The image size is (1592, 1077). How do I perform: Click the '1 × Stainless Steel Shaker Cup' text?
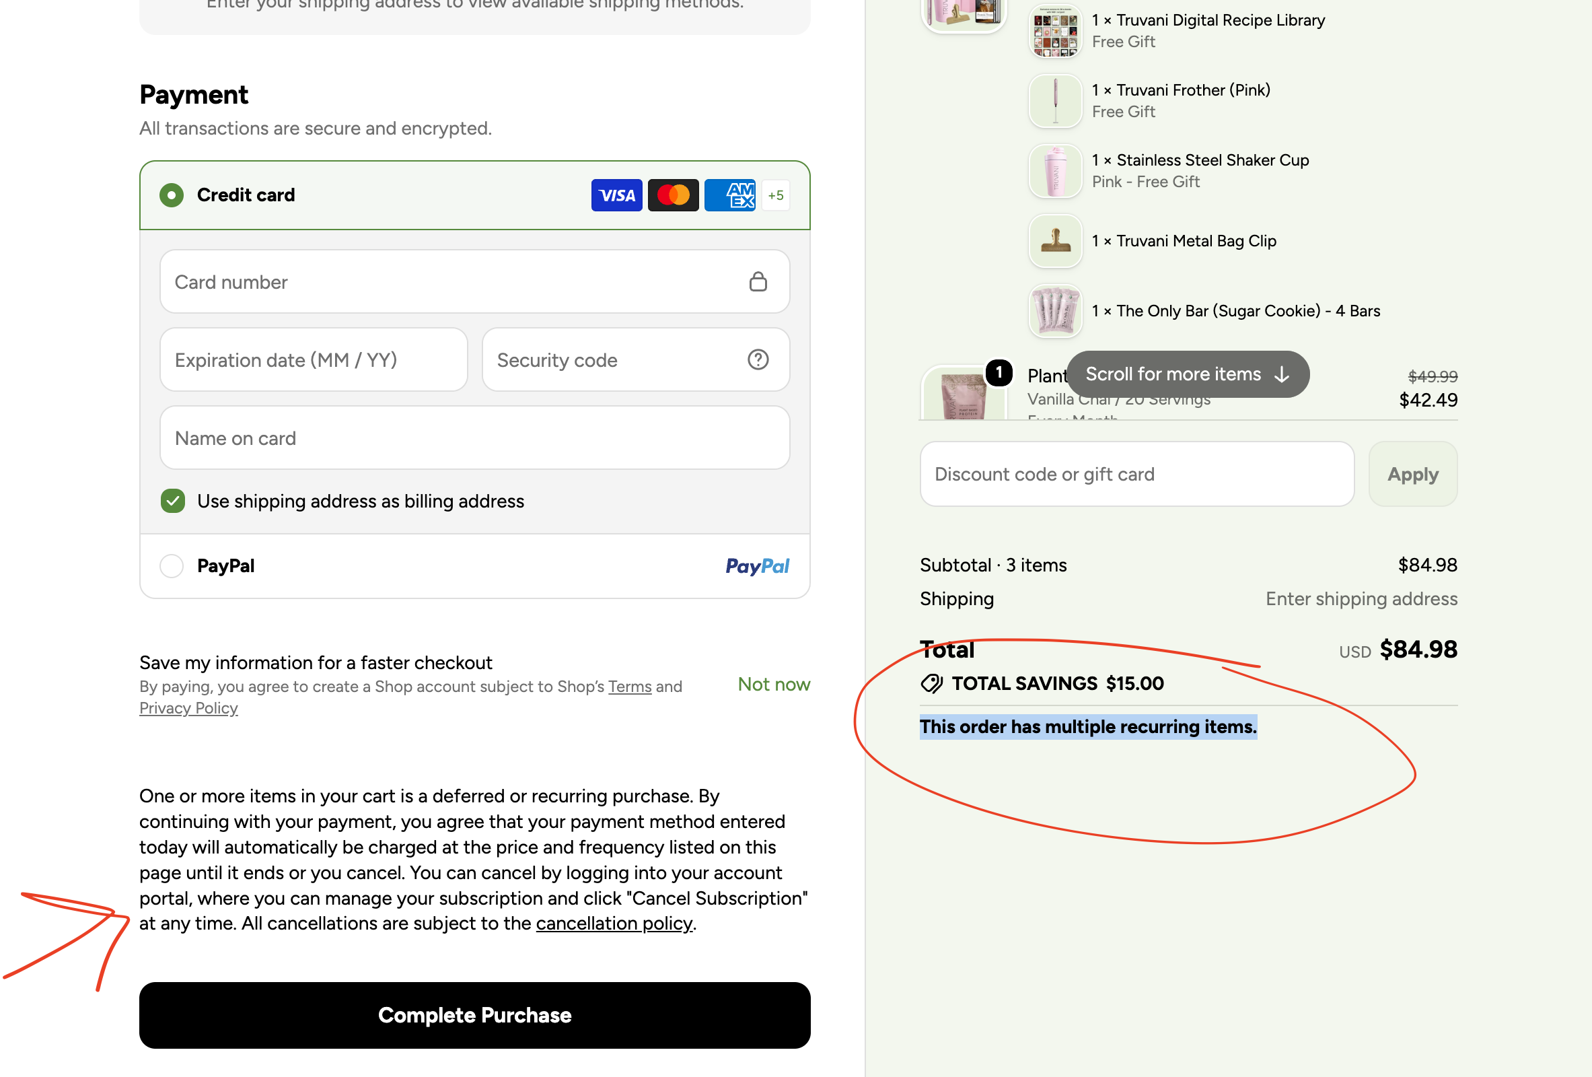click(x=1200, y=160)
